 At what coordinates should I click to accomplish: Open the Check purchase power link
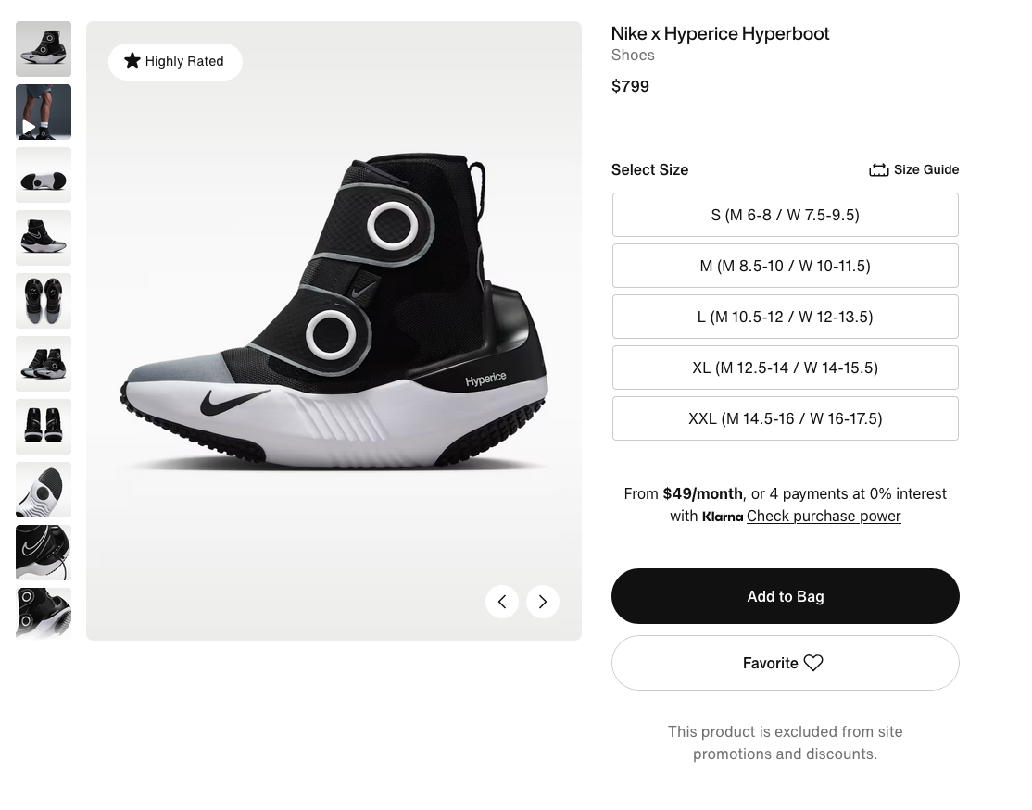[x=824, y=516]
